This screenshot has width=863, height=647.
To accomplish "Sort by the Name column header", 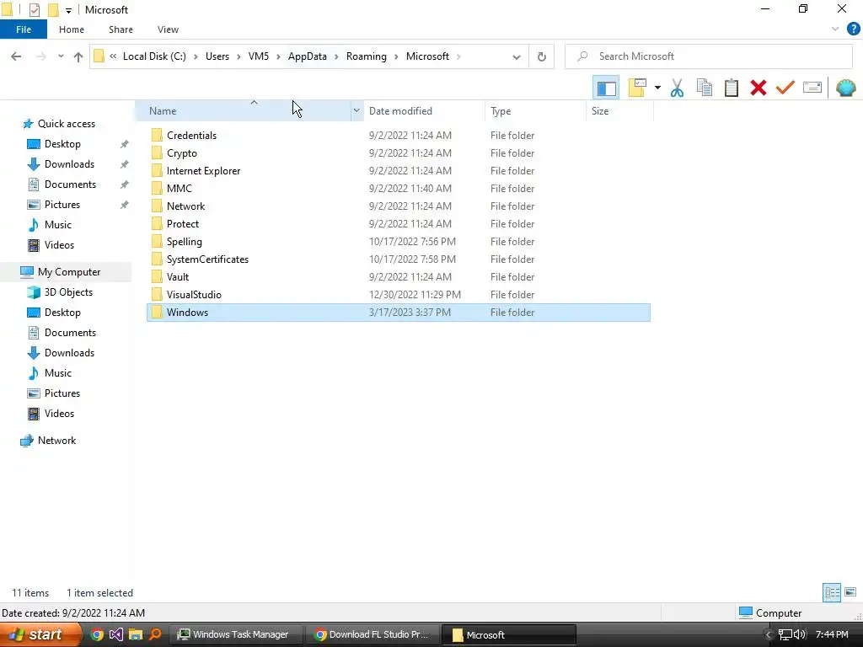I will pos(242,111).
